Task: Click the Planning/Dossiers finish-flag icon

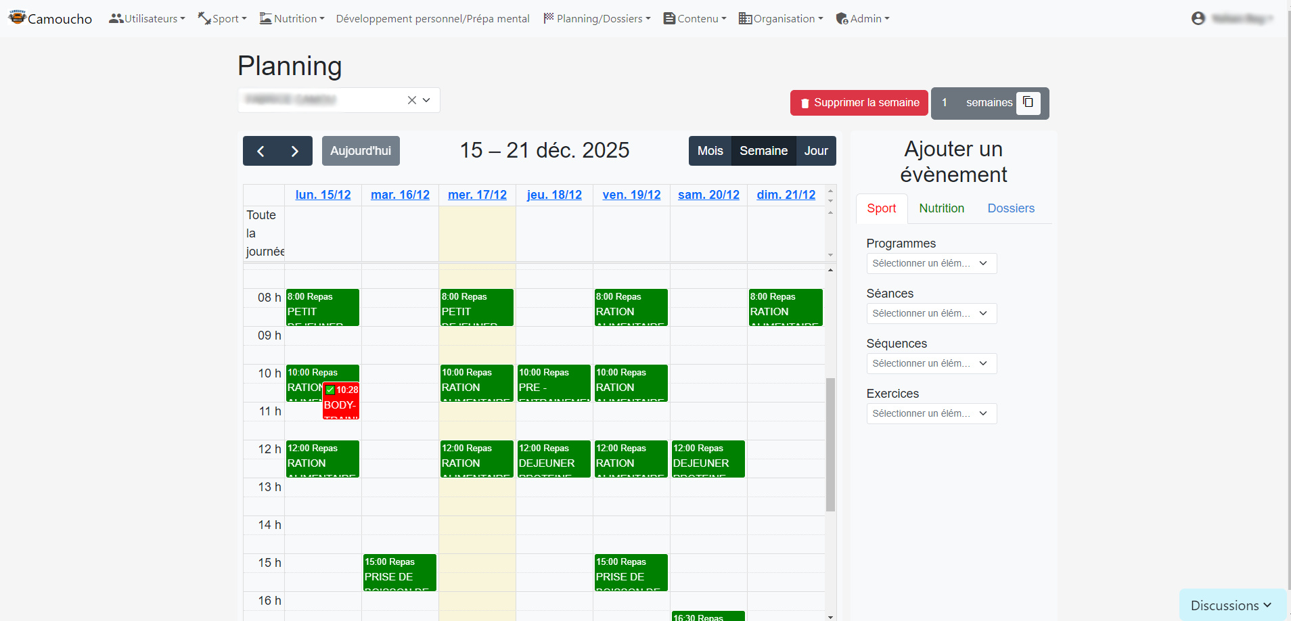Action: point(549,18)
